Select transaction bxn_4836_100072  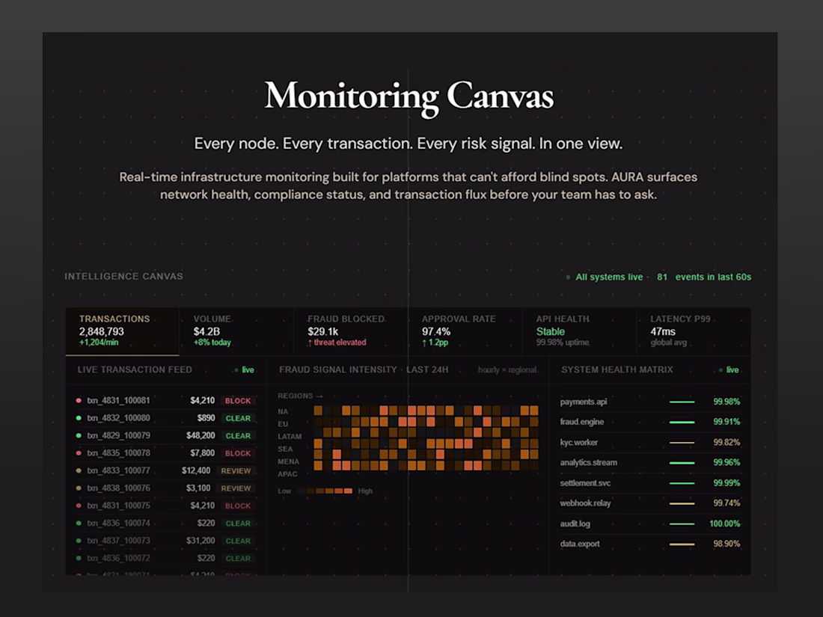point(166,558)
